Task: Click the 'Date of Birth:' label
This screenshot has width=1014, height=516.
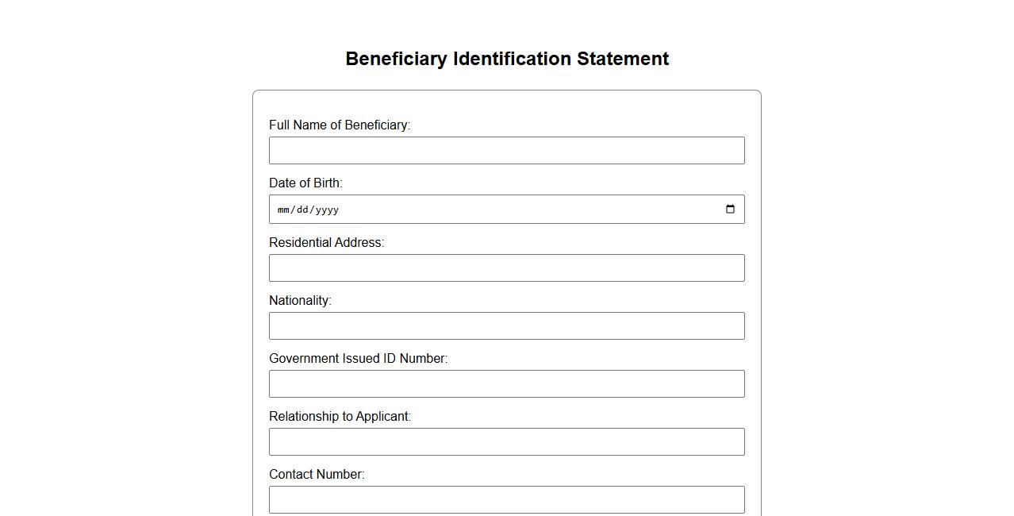Action: (305, 183)
